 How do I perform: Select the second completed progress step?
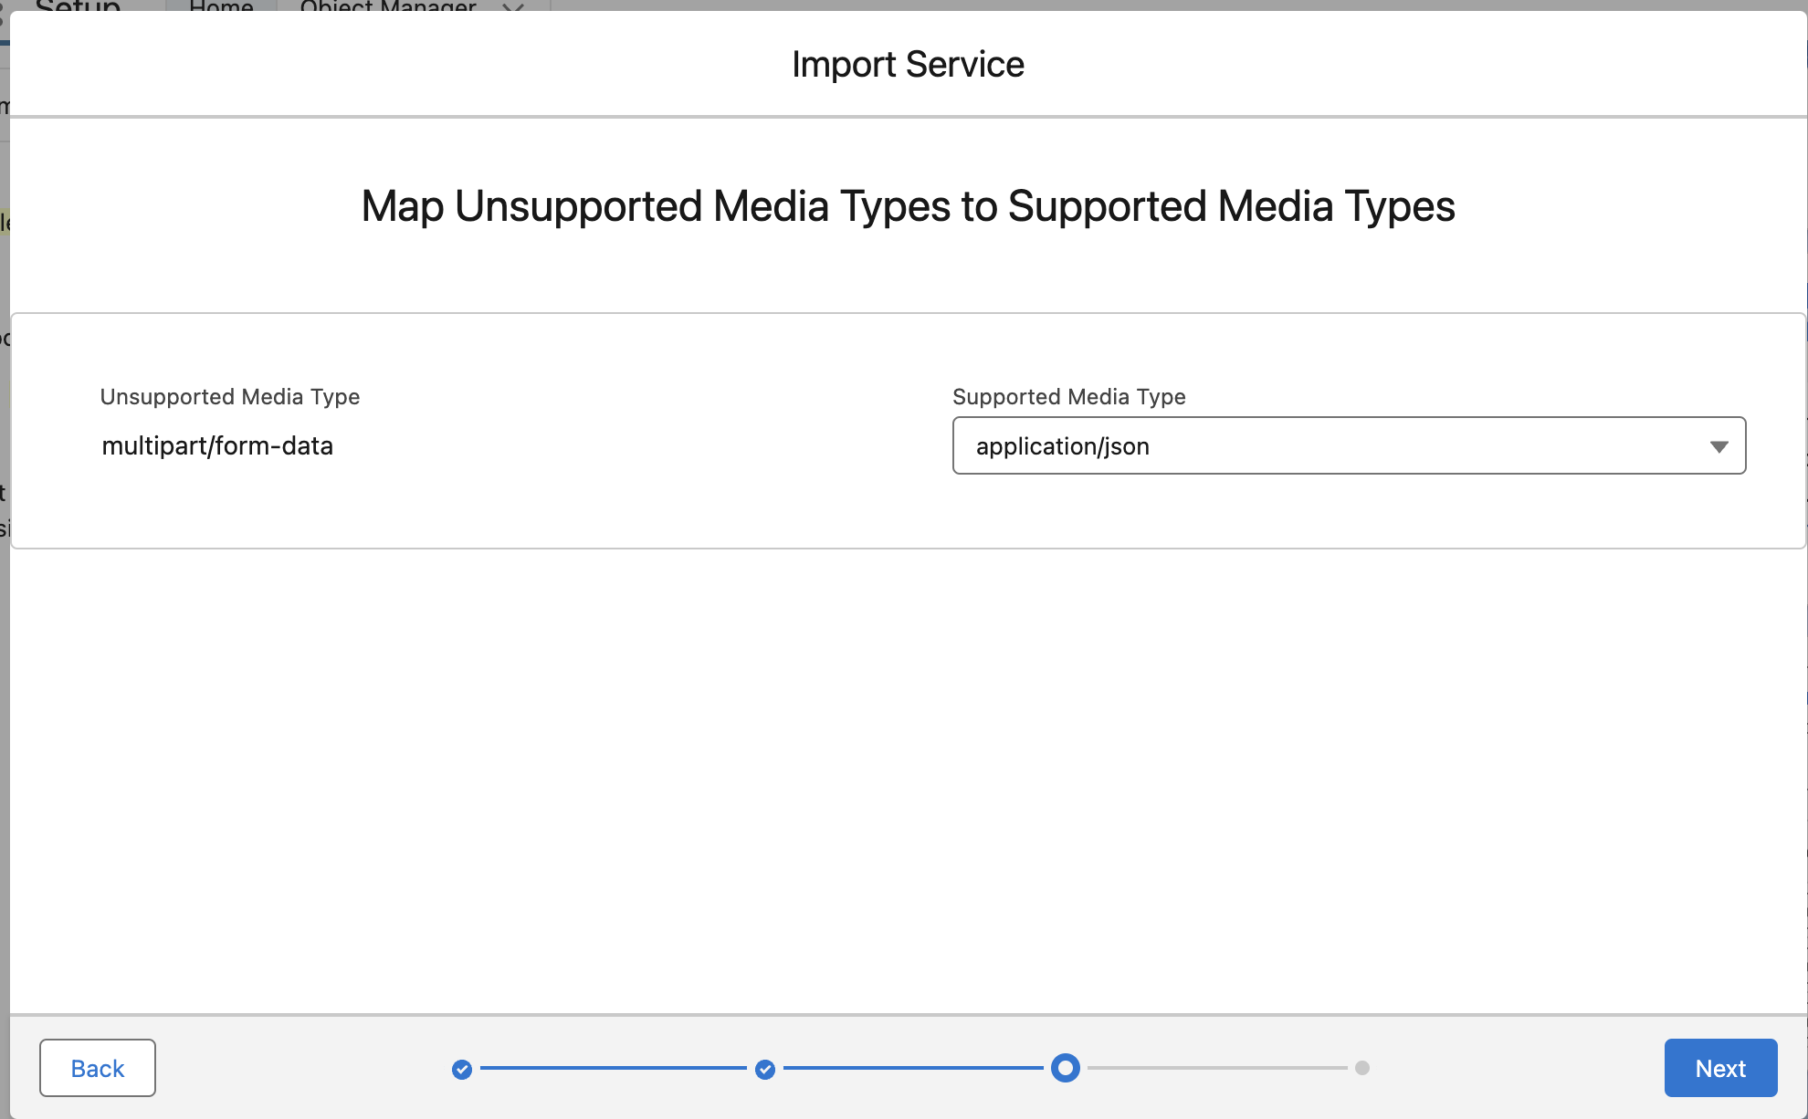point(765,1069)
